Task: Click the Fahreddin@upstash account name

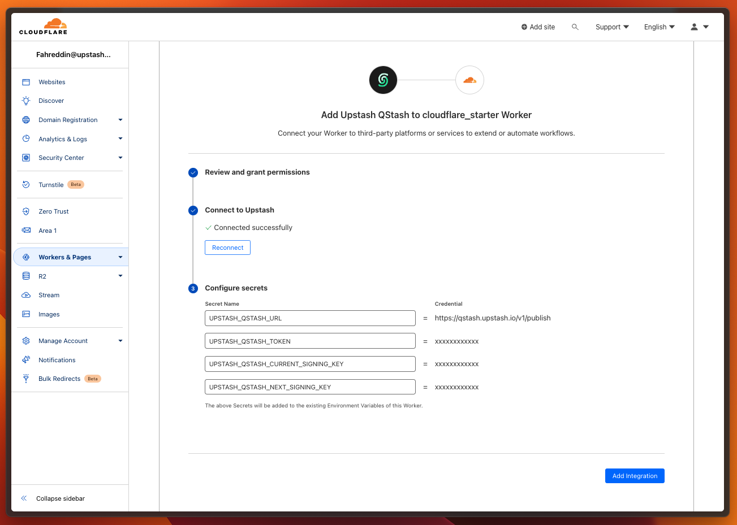Action: 74,55
